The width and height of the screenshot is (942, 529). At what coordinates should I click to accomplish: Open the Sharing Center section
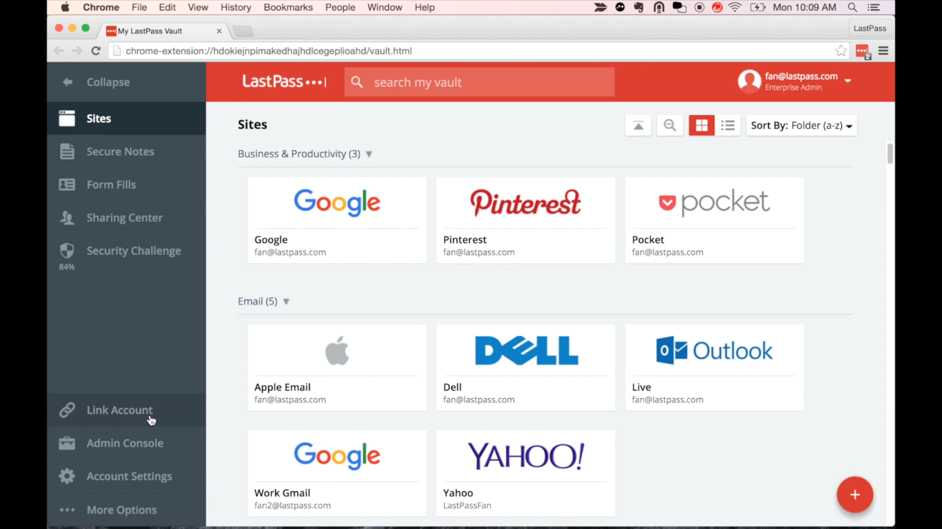click(124, 218)
